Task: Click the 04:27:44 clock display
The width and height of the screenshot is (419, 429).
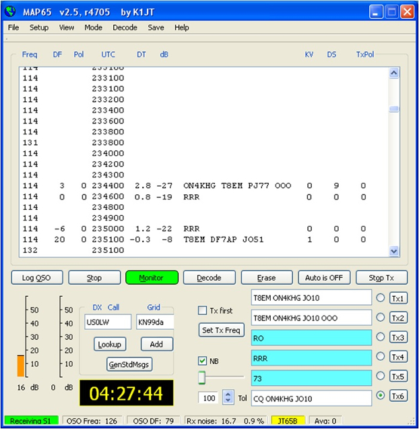Action: coord(126,393)
